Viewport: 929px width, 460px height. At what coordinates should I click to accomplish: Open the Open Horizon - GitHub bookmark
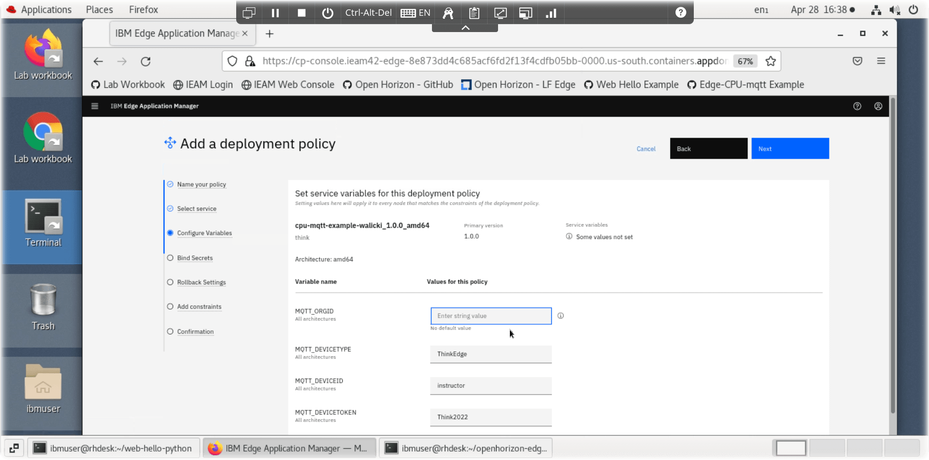pyautogui.click(x=397, y=85)
